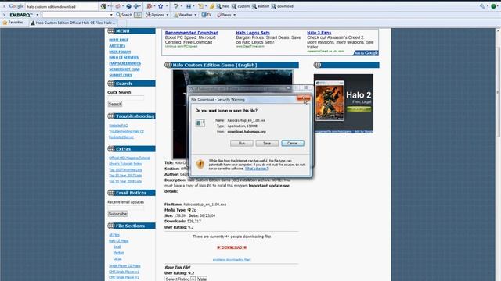Open the Troubleshooting Halo CE link
Screen dimensions: 501x281
pos(126,131)
